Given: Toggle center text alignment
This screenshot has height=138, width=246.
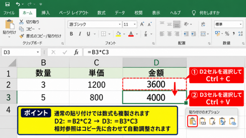Looking at the screenshot, I should 169,34.
